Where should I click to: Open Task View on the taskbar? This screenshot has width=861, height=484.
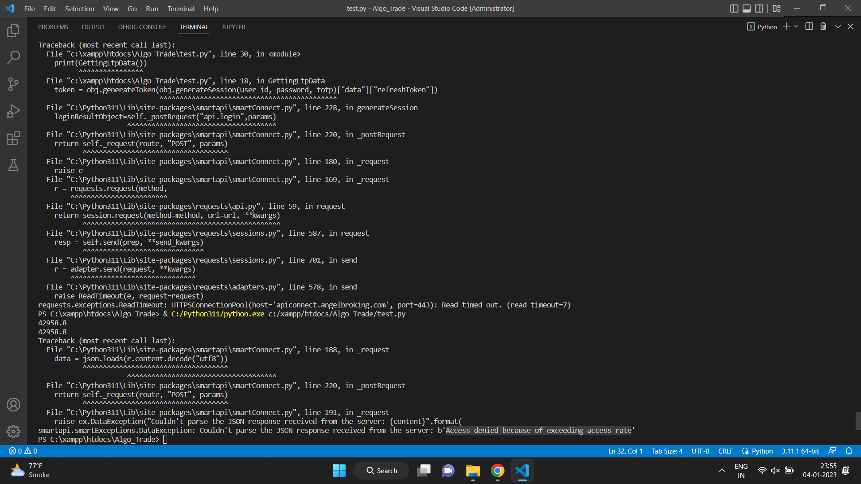click(424, 471)
